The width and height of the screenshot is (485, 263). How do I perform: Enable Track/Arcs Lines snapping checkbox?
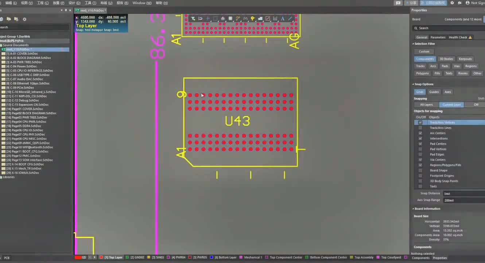click(x=420, y=128)
